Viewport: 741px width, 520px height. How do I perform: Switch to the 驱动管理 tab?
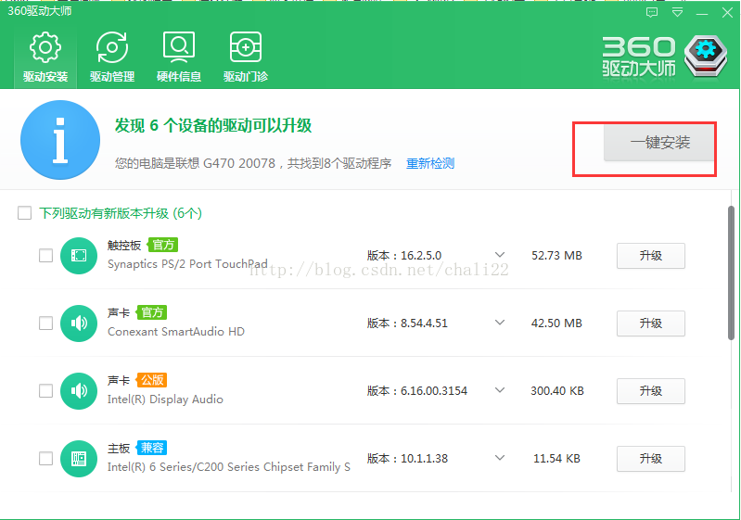112,57
